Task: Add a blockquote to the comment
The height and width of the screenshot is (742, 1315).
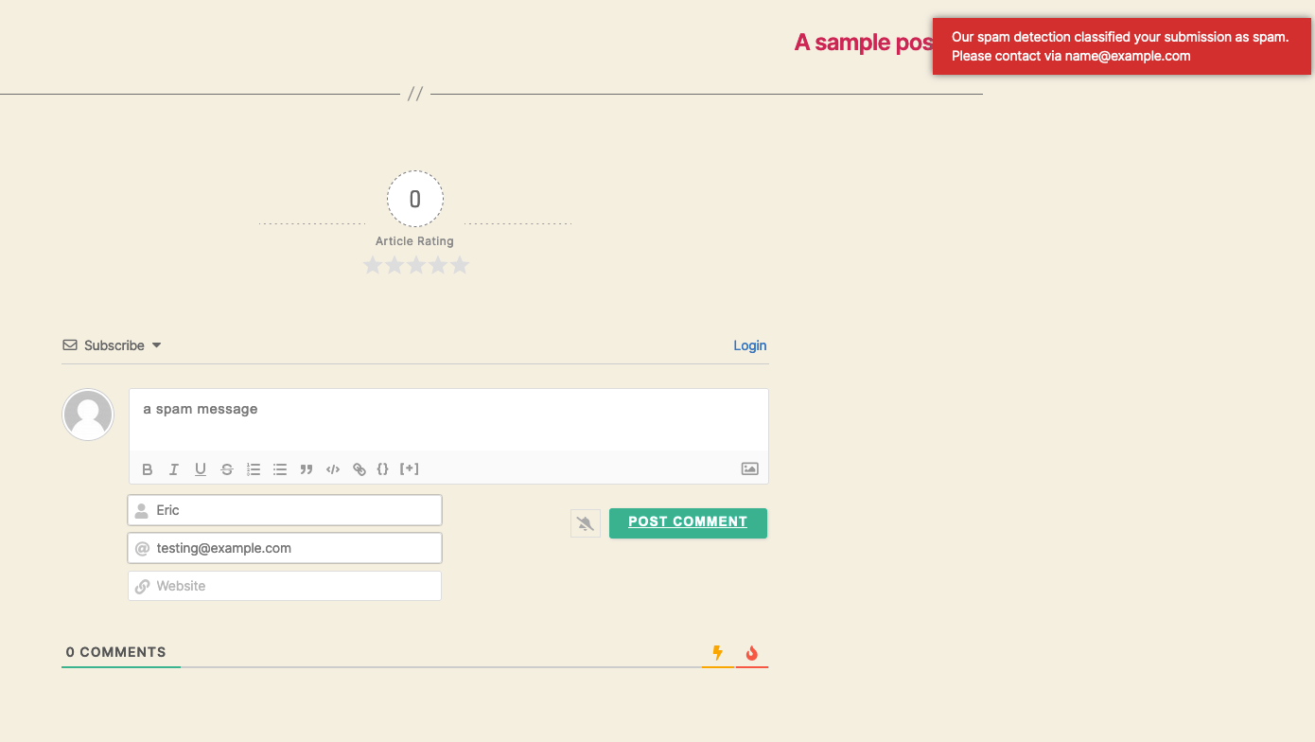Action: tap(307, 469)
